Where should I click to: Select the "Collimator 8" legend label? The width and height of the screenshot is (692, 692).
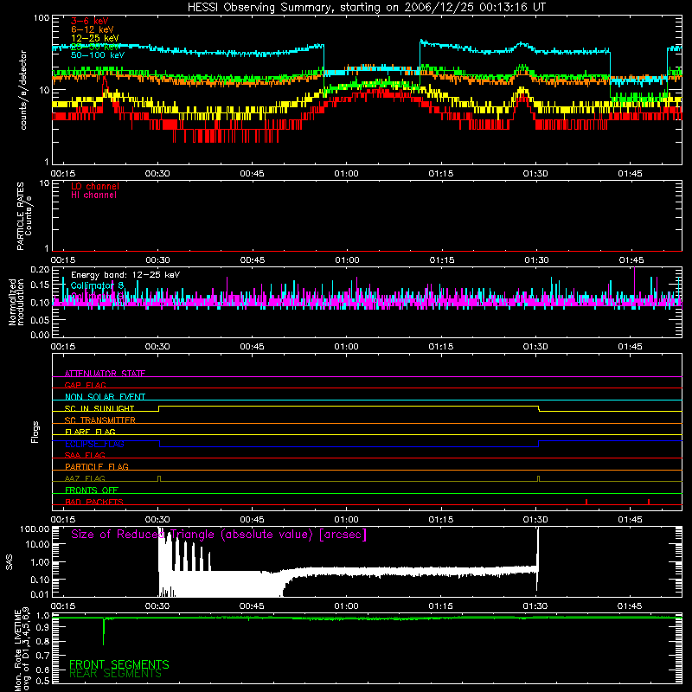click(97, 285)
